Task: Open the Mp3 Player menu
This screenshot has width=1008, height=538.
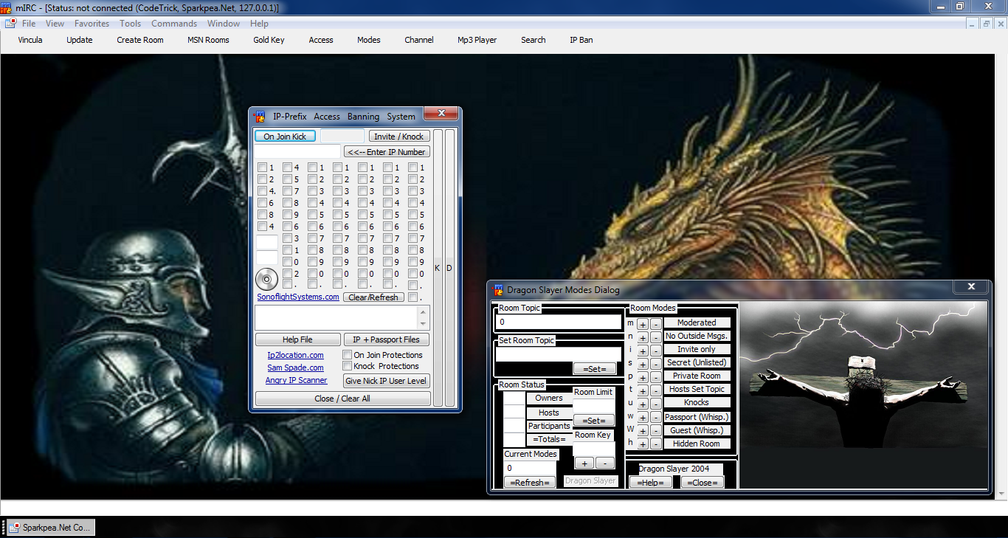Action: (x=477, y=40)
